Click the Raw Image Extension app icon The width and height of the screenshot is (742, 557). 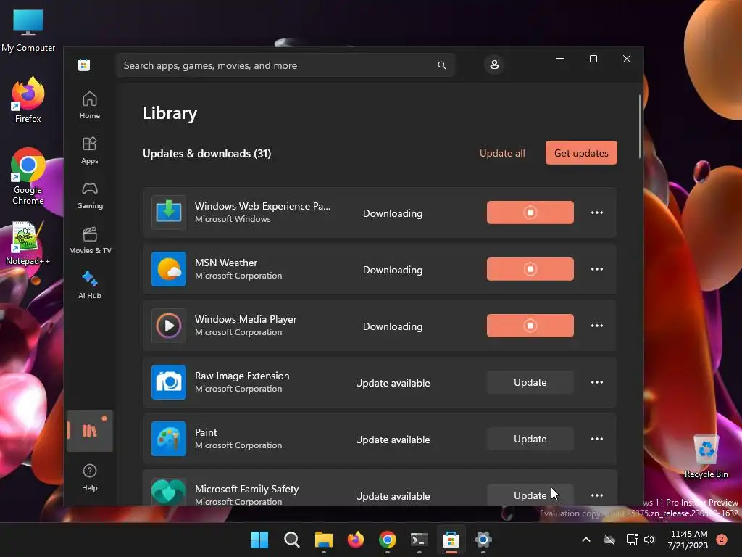click(x=168, y=382)
